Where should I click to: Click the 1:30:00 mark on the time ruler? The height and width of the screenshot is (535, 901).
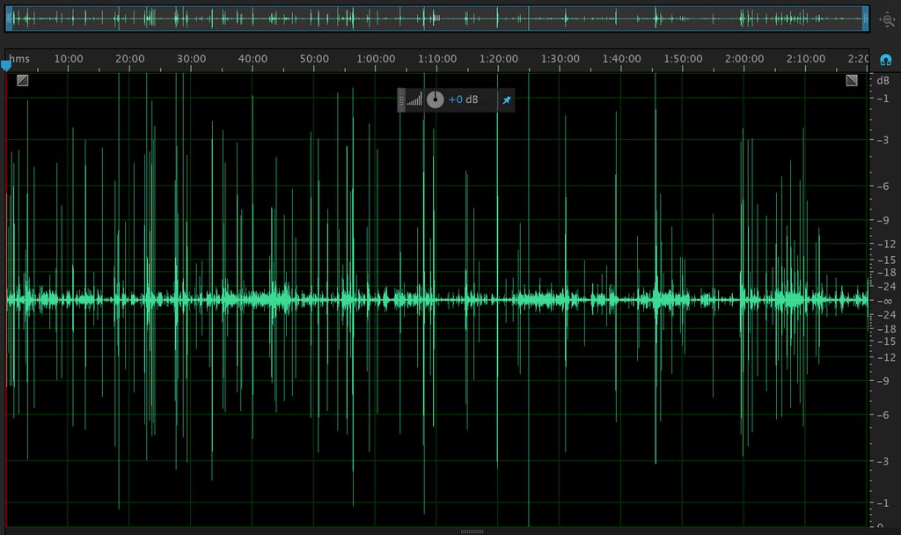click(560, 59)
